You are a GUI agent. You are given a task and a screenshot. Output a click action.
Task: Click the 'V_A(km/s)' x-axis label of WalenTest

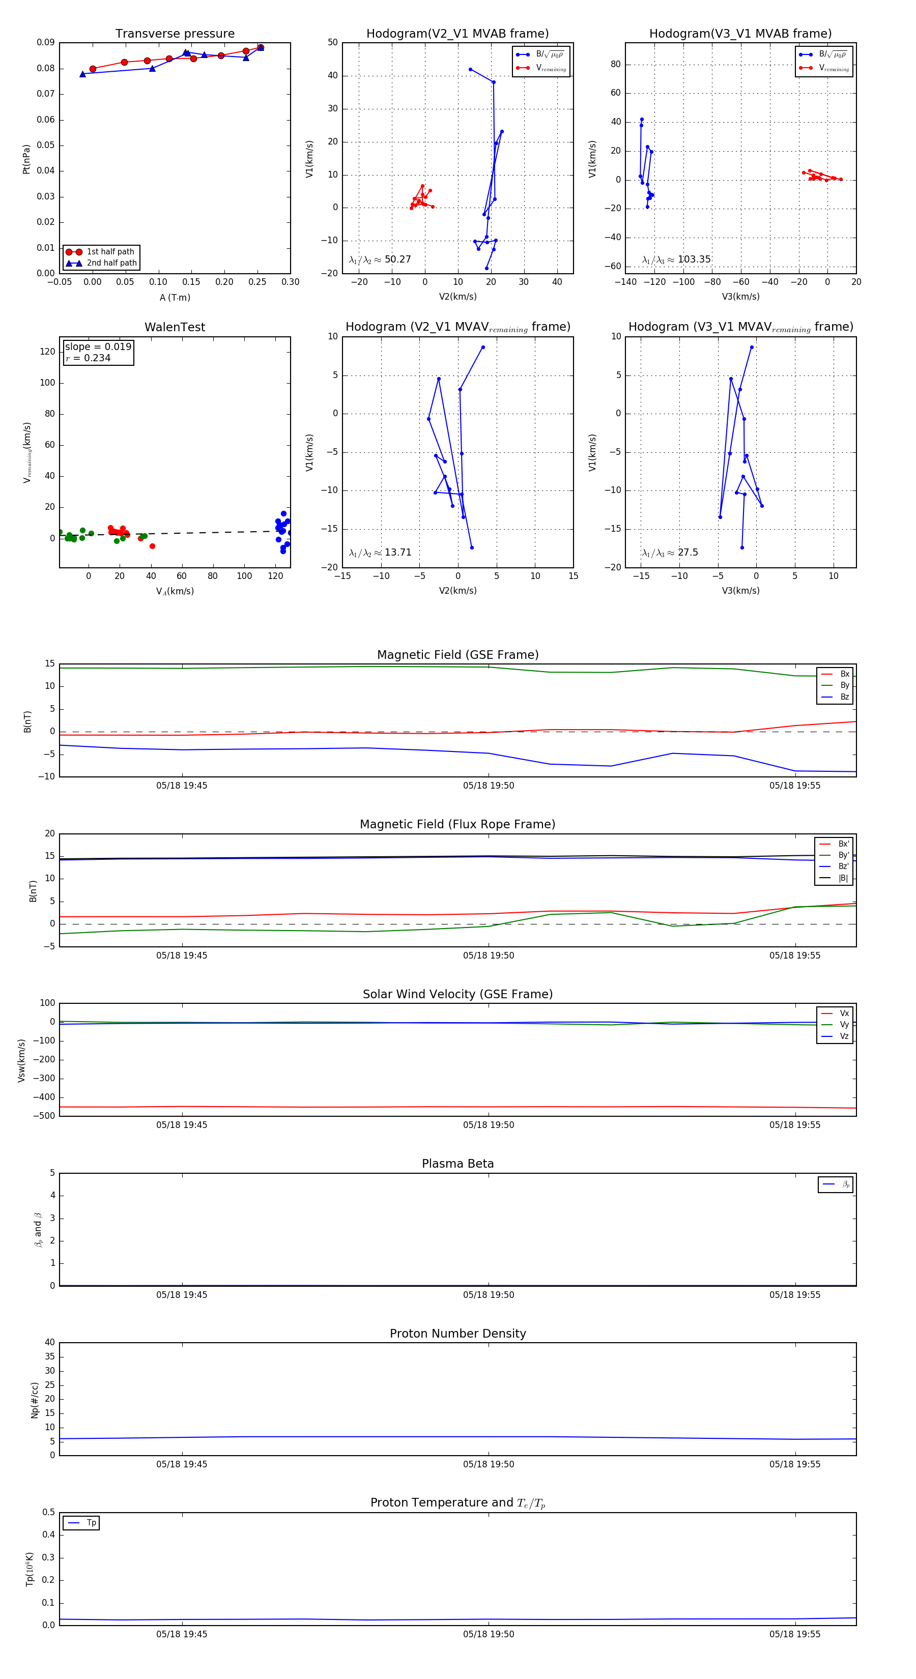pyautogui.click(x=175, y=591)
